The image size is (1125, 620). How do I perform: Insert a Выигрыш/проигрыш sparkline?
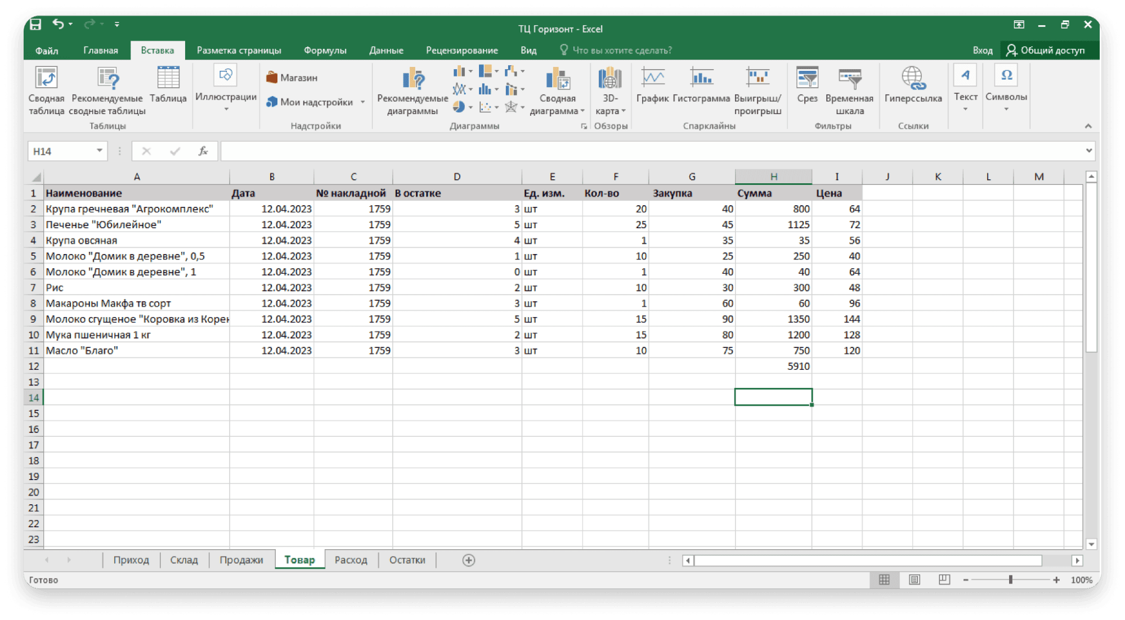click(758, 90)
